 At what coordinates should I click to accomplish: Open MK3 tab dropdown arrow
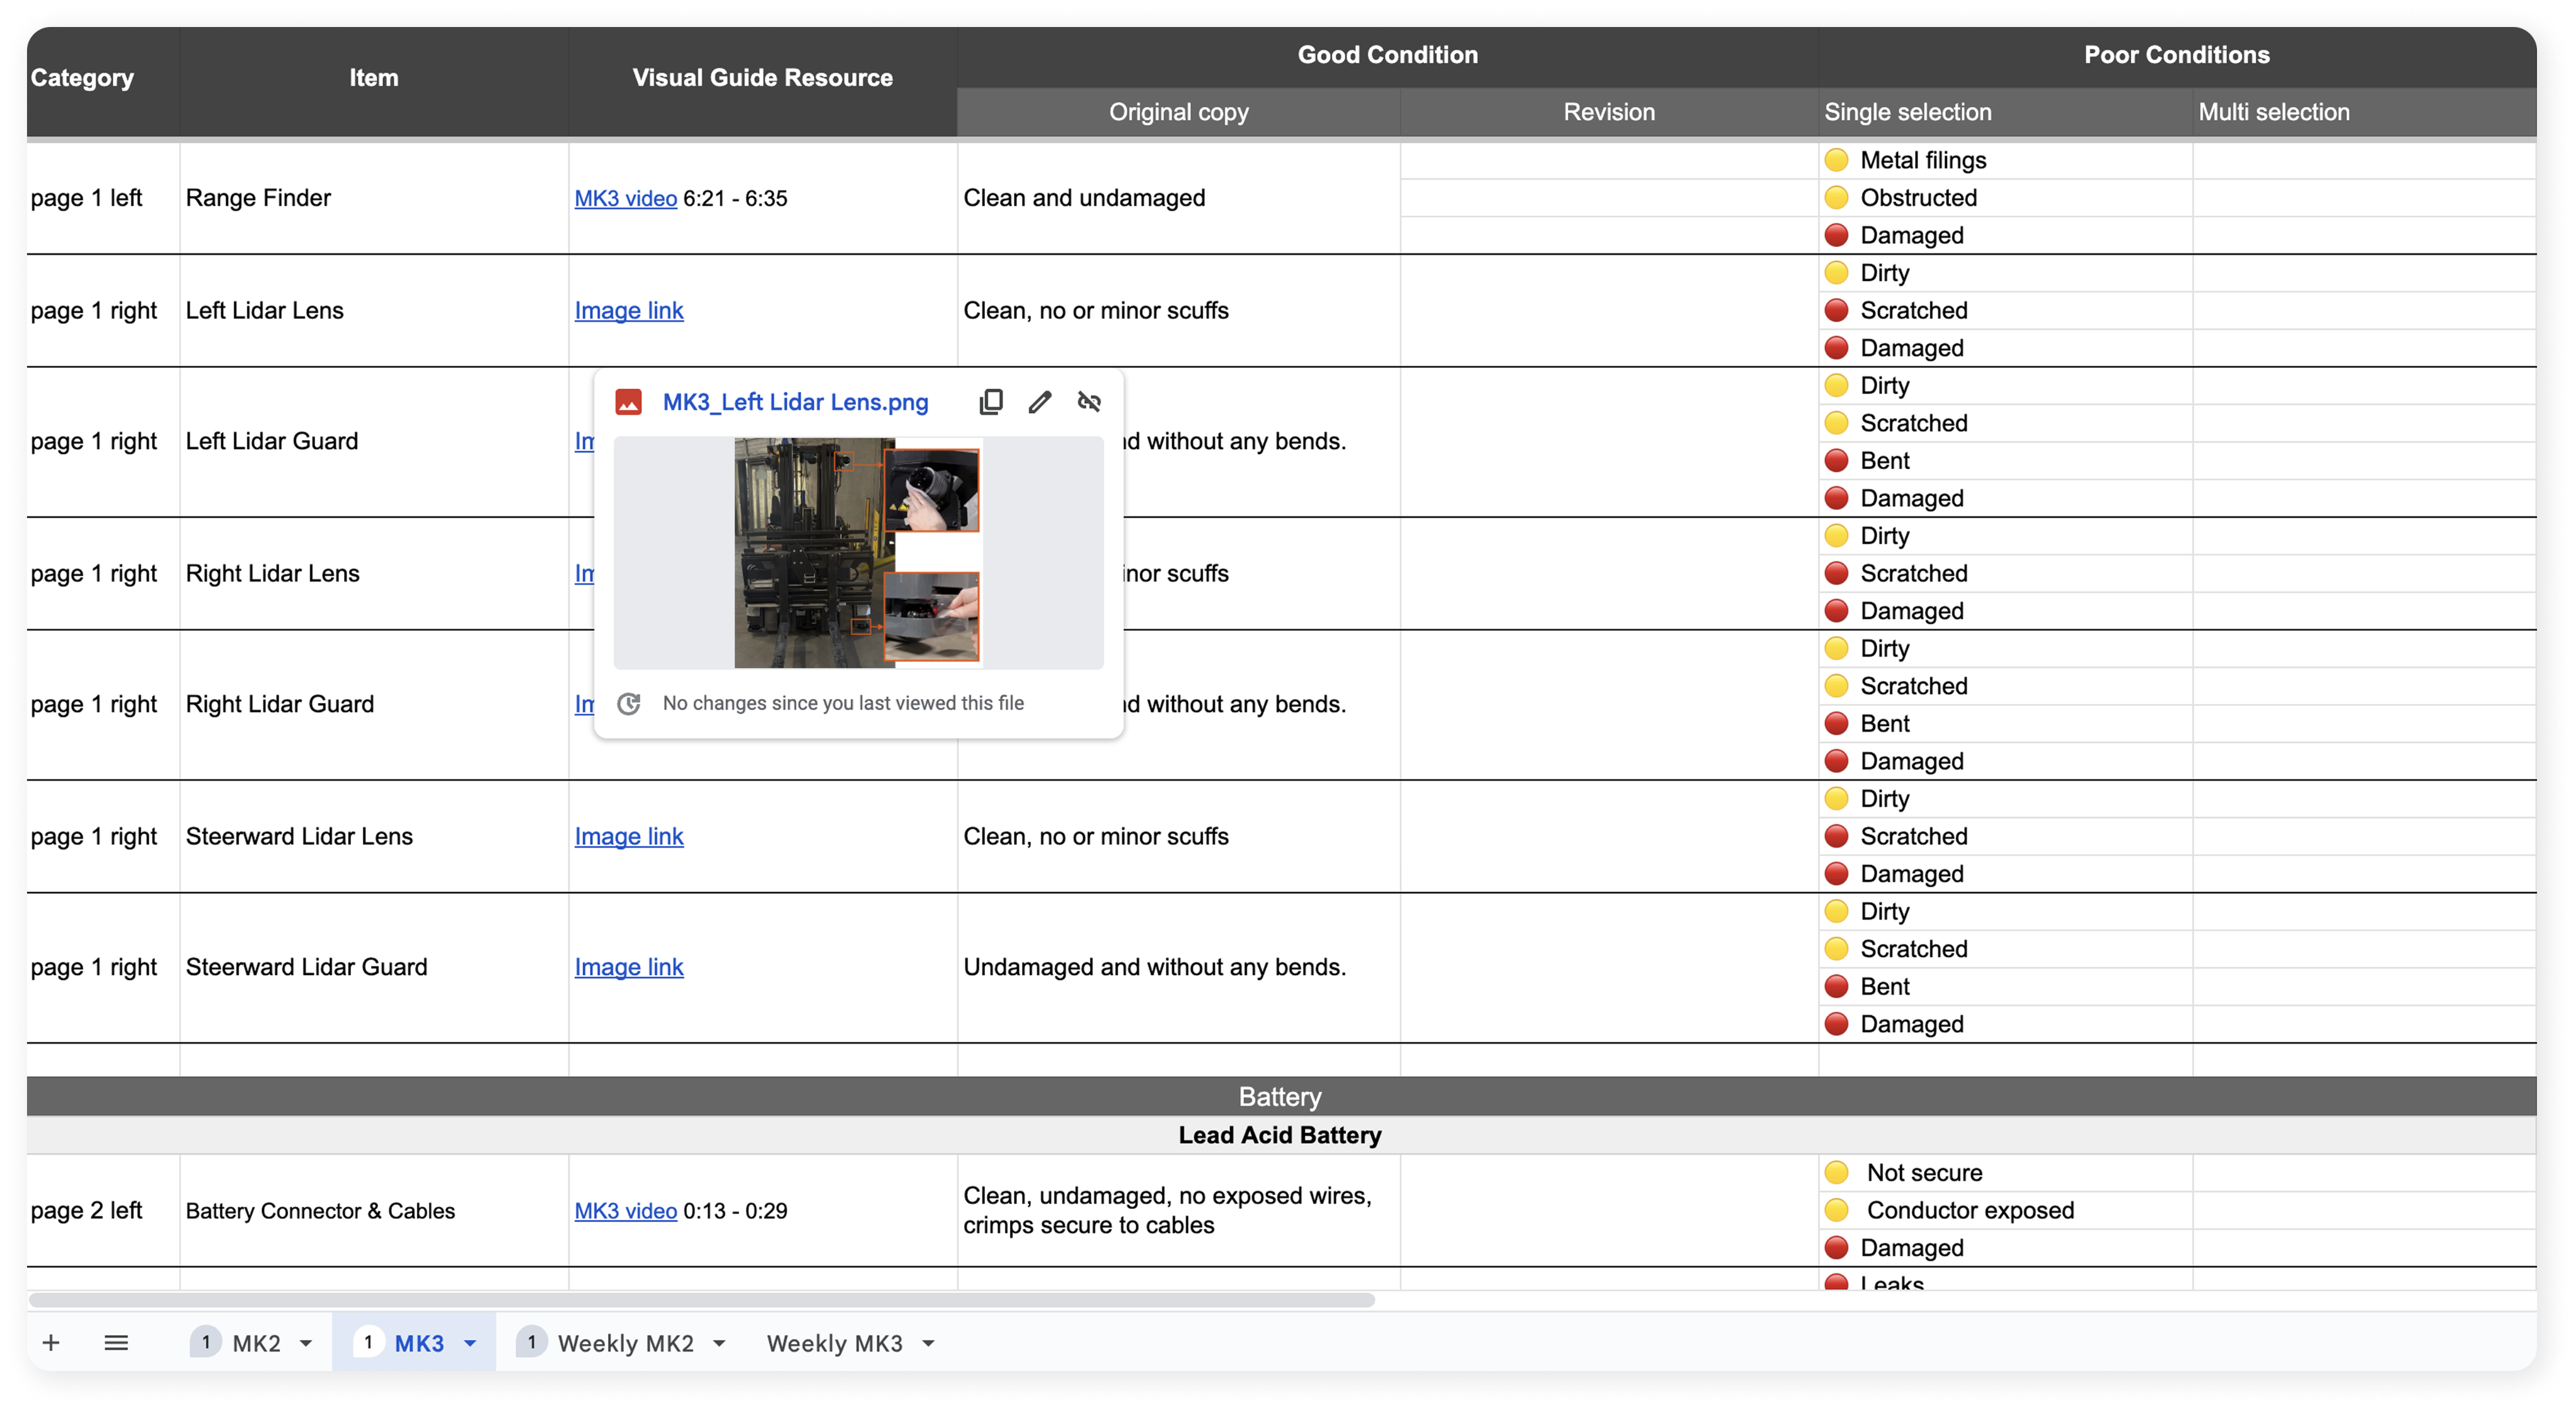(x=470, y=1343)
